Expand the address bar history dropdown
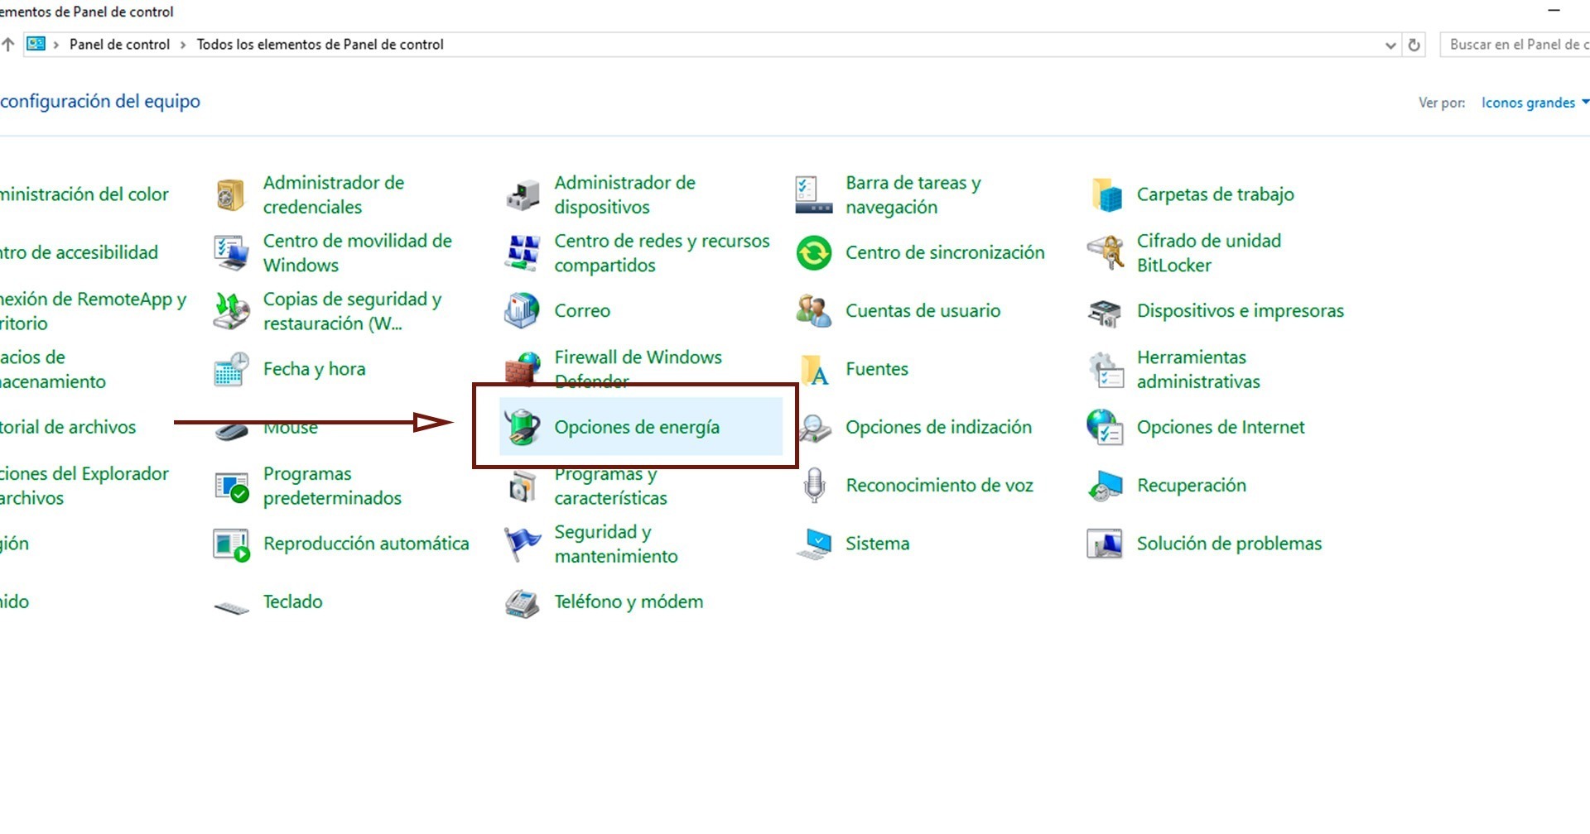The height and width of the screenshot is (834, 1590). tap(1390, 46)
